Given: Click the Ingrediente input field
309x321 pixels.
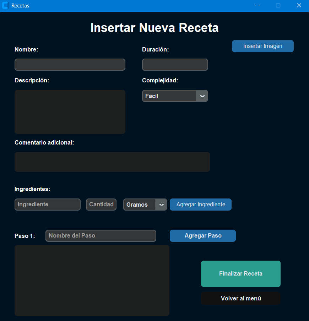Looking at the screenshot, I should 47,205.
